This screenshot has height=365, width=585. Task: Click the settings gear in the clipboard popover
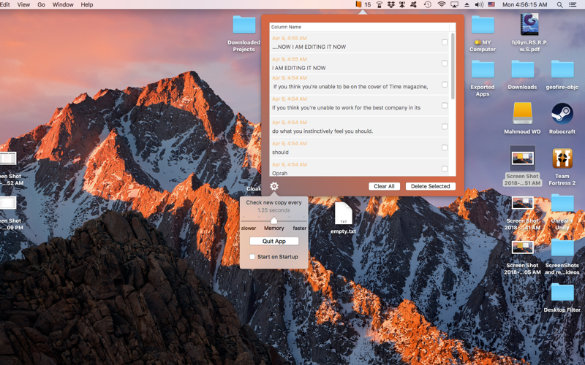pyautogui.click(x=273, y=186)
